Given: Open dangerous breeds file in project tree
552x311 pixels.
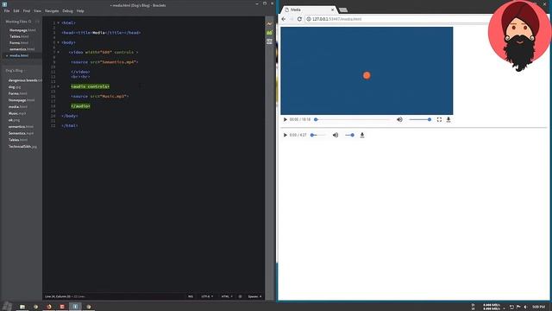Looking at the screenshot, I should (24, 80).
